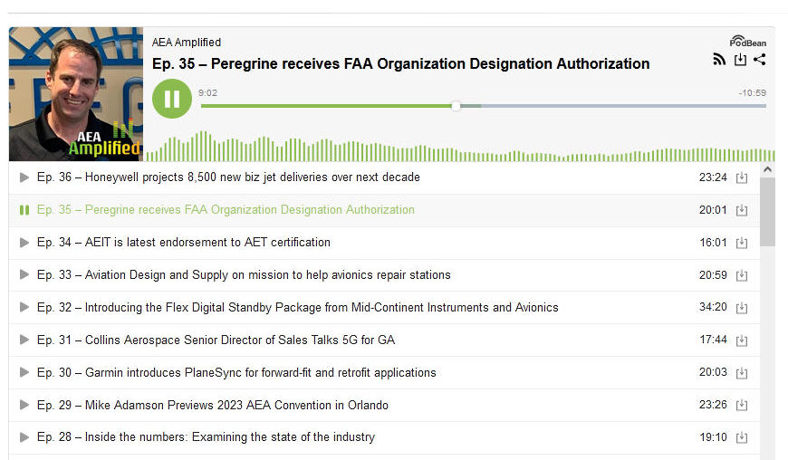Viewport: 788px width, 460px height.
Task: Play Ep. 36 with its triangle play icon
Action: (24, 177)
